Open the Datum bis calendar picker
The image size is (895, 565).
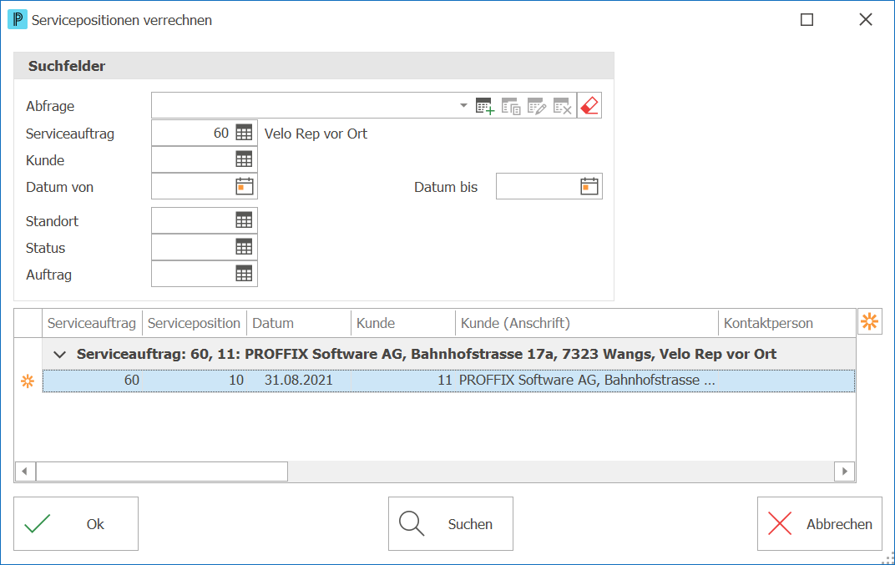[x=589, y=186]
